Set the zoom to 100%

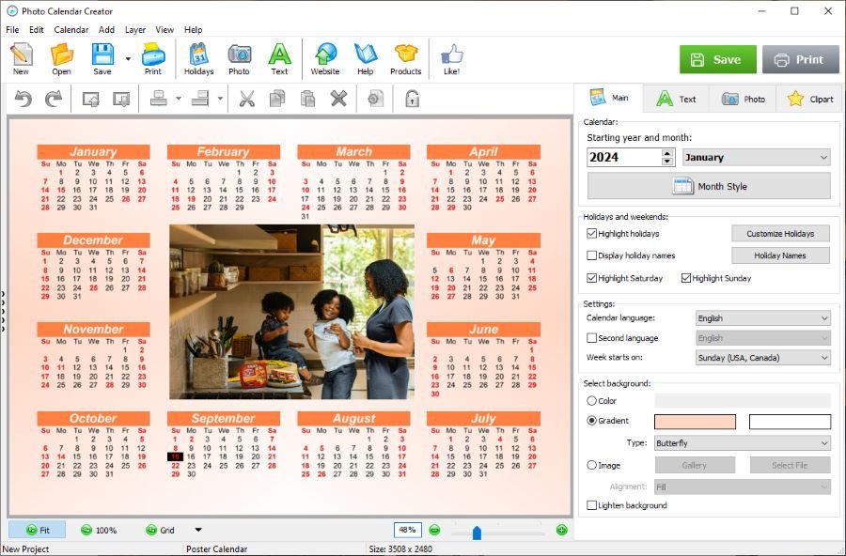tap(99, 530)
